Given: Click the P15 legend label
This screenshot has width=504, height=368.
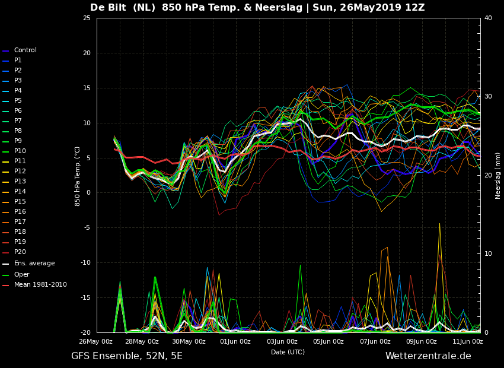Looking at the screenshot, I should click(20, 202).
